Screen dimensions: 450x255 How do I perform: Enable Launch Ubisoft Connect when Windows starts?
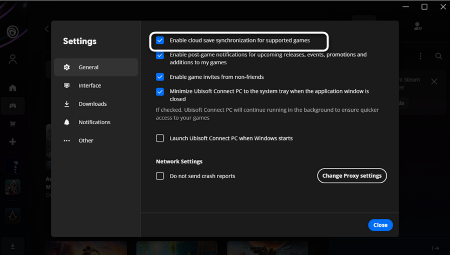click(x=160, y=138)
